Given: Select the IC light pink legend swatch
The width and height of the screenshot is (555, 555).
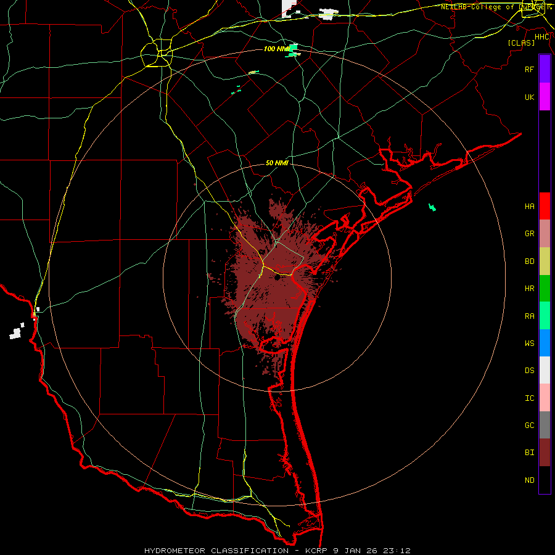Looking at the screenshot, I should (545, 398).
